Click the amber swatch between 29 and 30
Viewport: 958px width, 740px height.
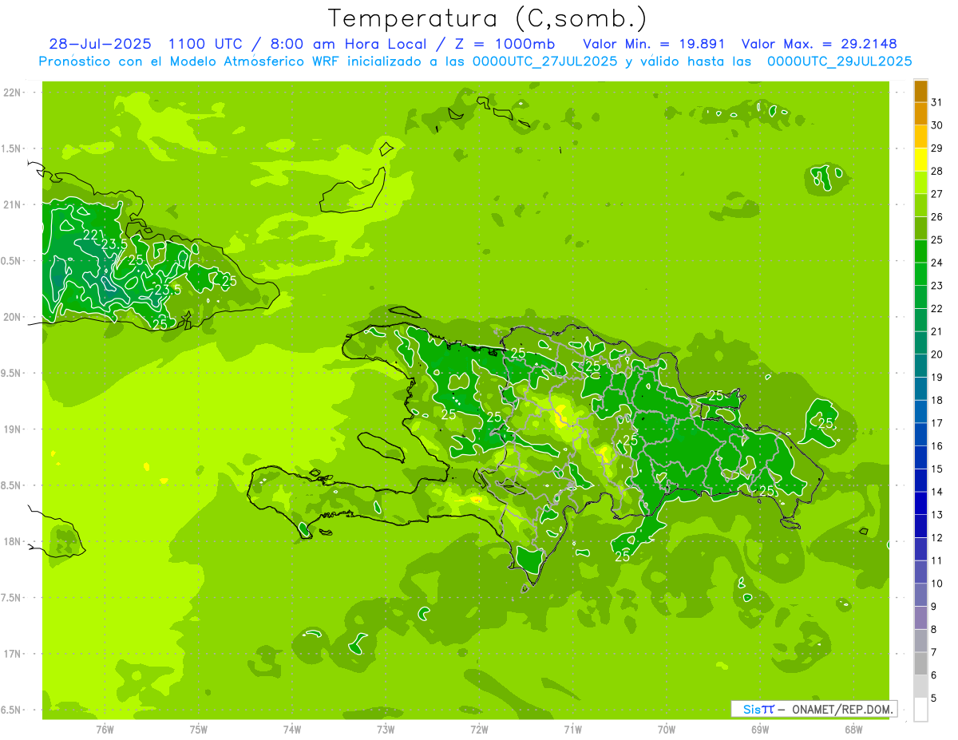pyautogui.click(x=921, y=137)
